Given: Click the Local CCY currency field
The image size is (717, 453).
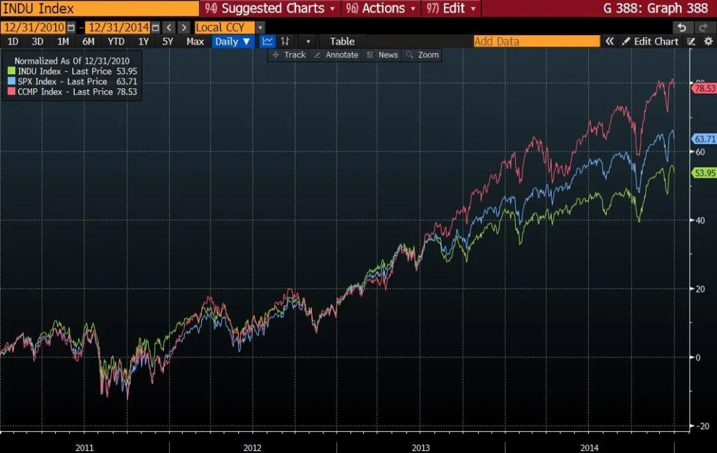Looking at the screenshot, I should tap(224, 27).
